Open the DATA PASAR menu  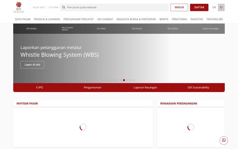coord(22,19)
